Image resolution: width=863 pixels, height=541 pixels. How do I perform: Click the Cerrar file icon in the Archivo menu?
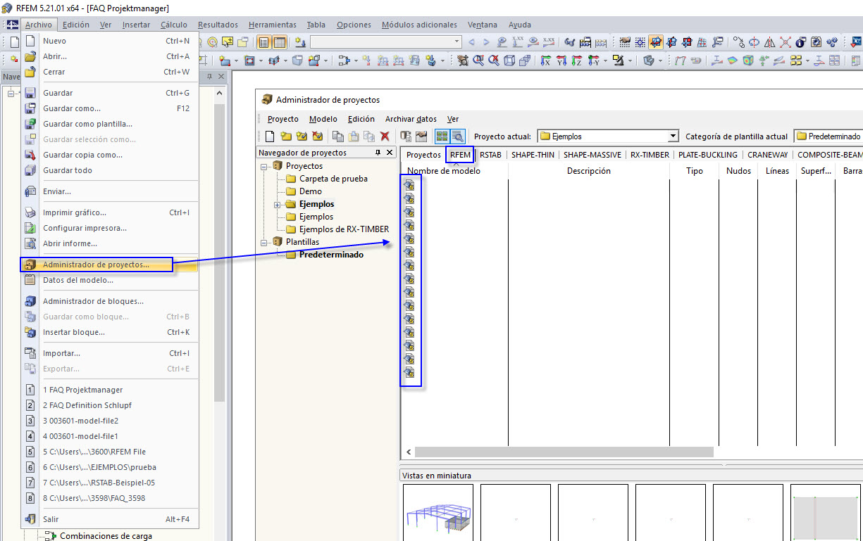(30, 72)
